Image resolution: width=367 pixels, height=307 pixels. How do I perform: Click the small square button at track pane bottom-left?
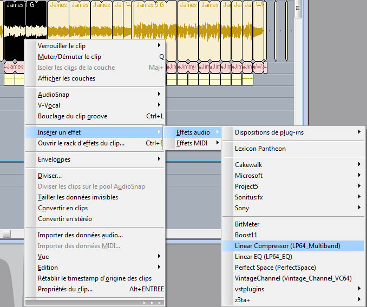point(6,233)
